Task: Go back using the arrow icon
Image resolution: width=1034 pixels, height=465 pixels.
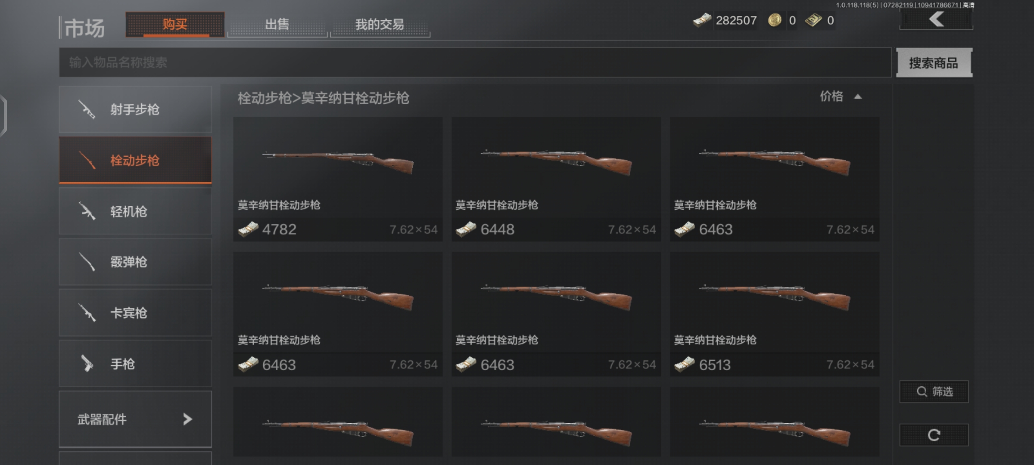Action: click(x=936, y=19)
